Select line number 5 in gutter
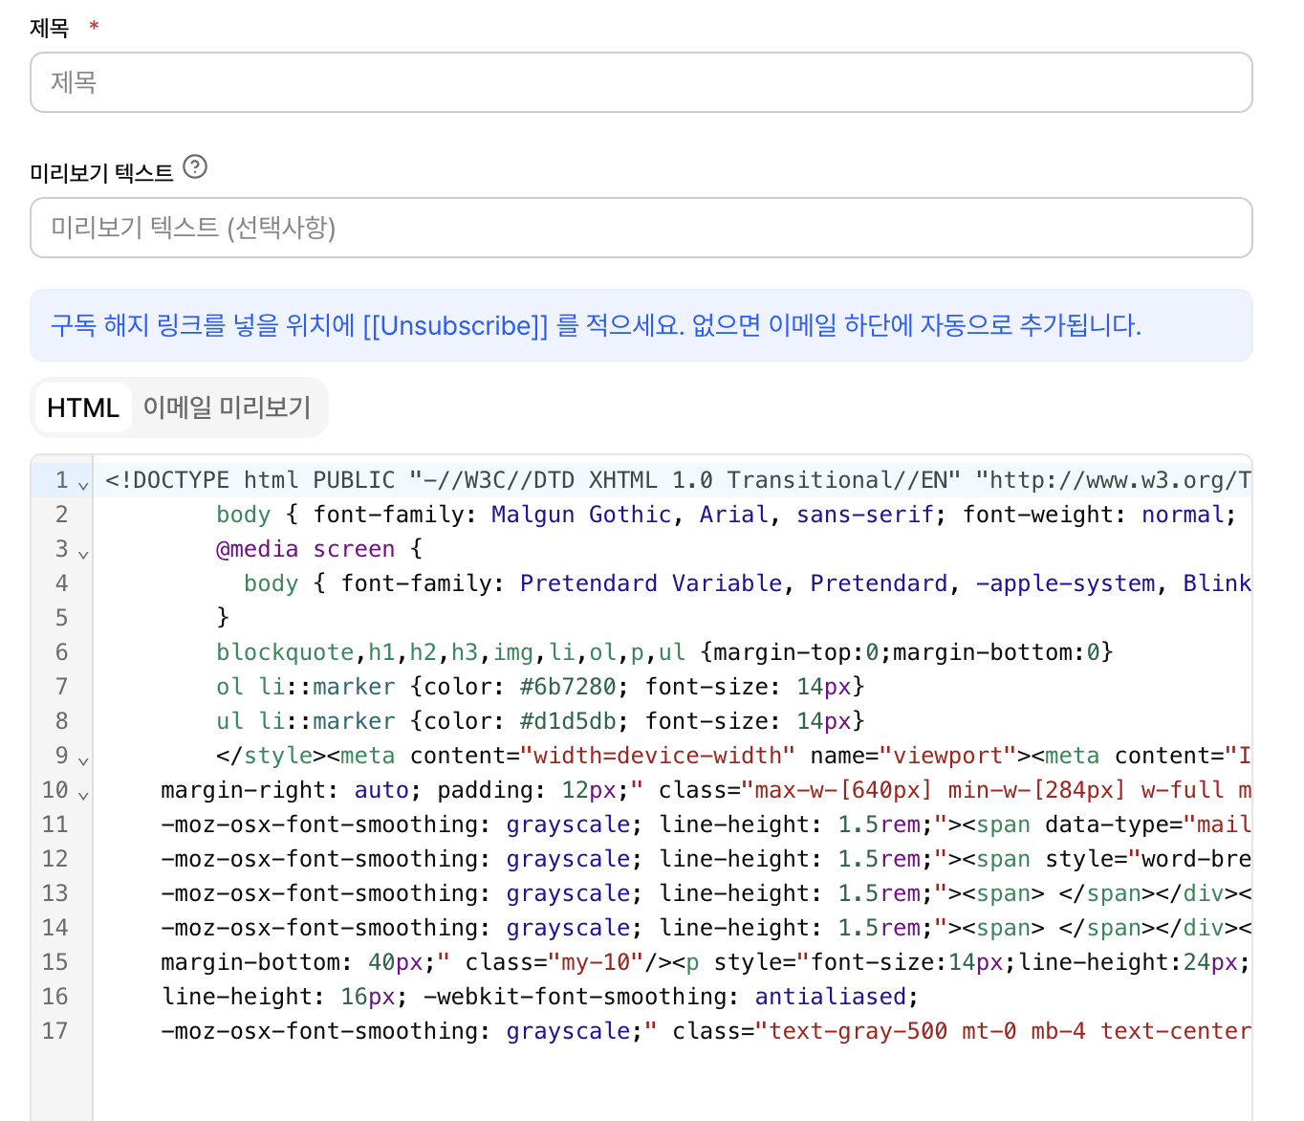The image size is (1304, 1121). coord(61,618)
